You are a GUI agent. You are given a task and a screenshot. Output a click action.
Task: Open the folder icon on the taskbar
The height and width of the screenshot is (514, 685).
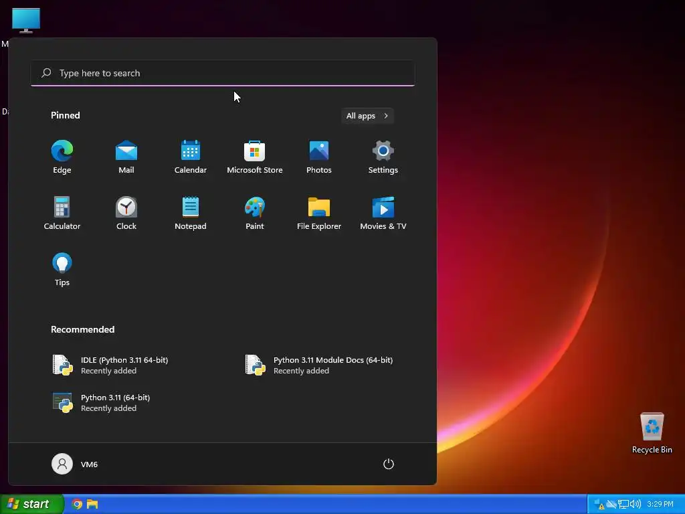[92, 504]
